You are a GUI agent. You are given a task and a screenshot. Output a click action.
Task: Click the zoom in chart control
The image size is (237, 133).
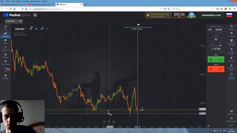114,122
